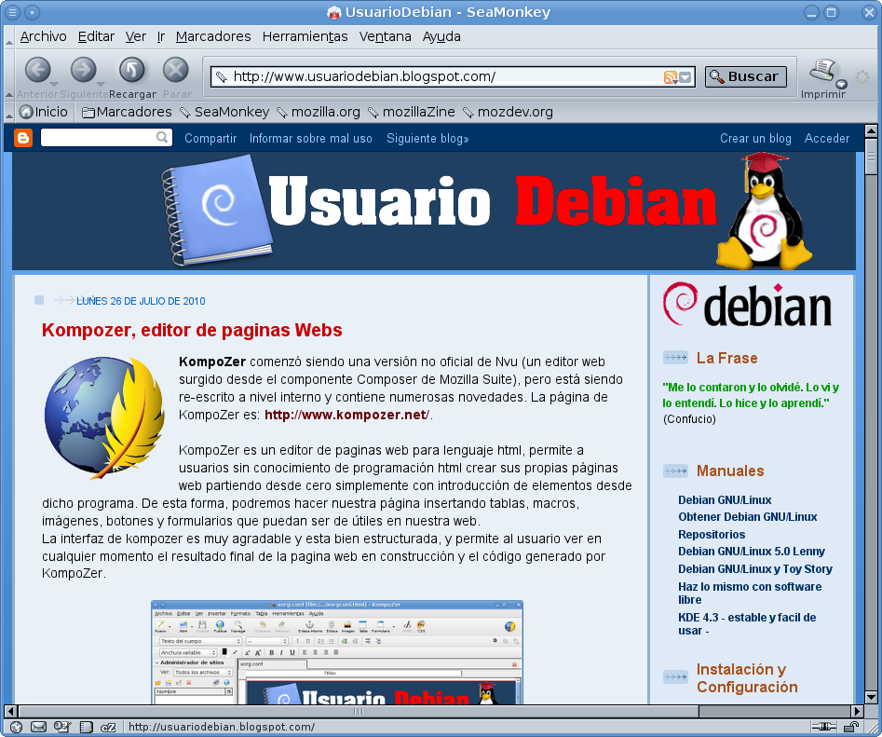Click the KompoZer screenshot thumbnail
Image resolution: width=882 pixels, height=737 pixels.
337,652
